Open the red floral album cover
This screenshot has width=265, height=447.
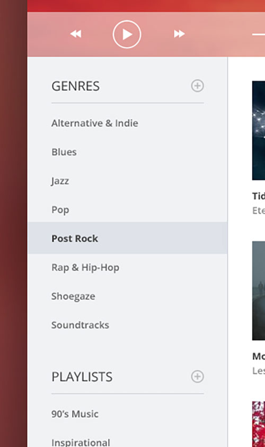[259, 424]
